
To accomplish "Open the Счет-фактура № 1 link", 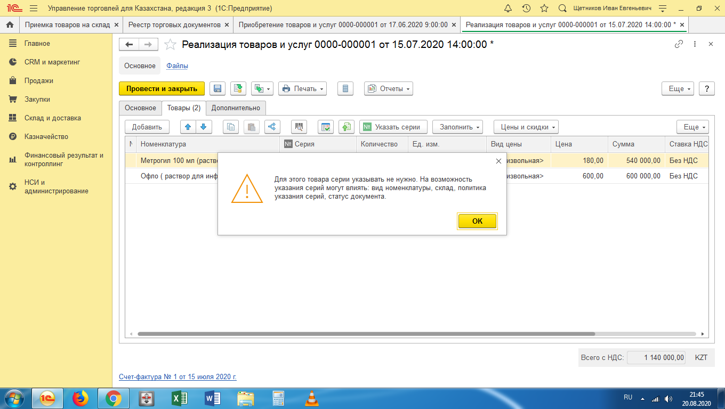I will pos(178,377).
